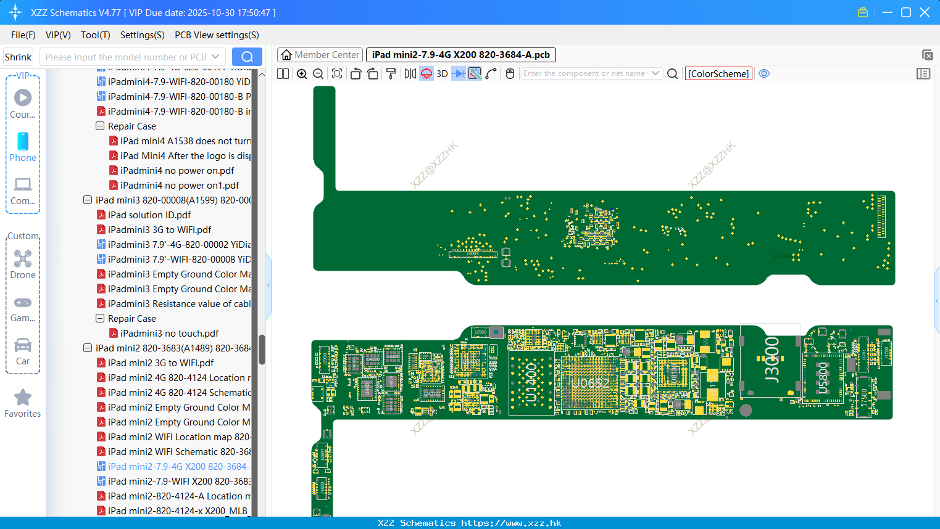Viewport: 940px width, 529px height.
Task: Open the Member Center tab
Action: [320, 55]
